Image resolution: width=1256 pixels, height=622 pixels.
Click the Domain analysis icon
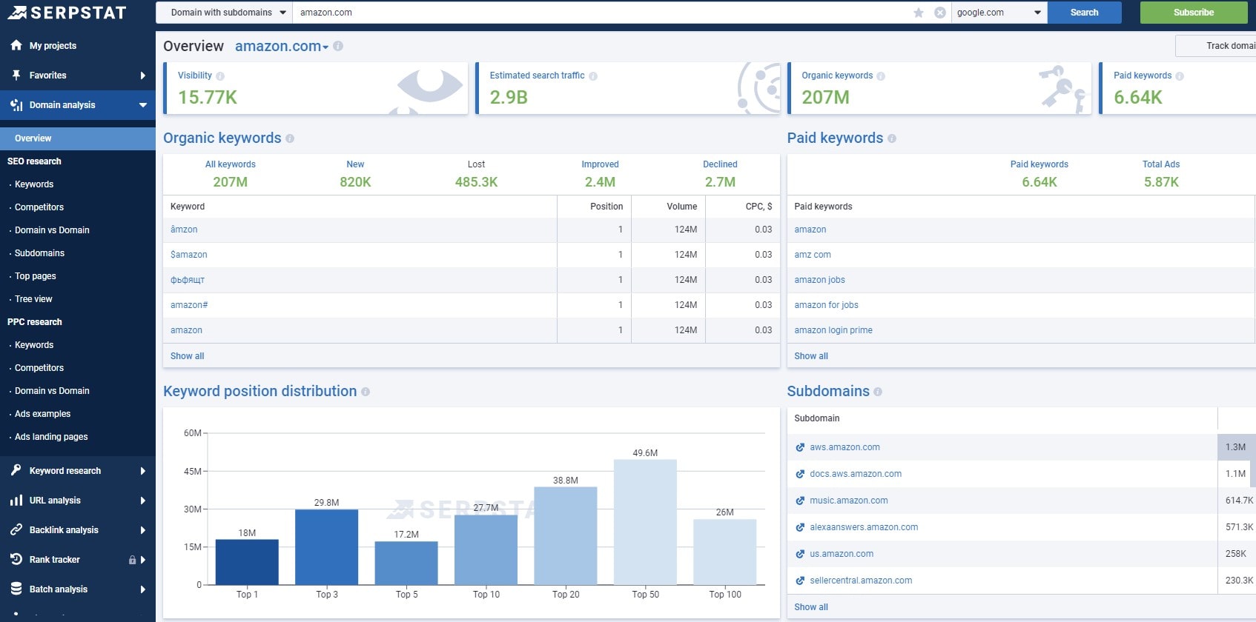tap(16, 105)
